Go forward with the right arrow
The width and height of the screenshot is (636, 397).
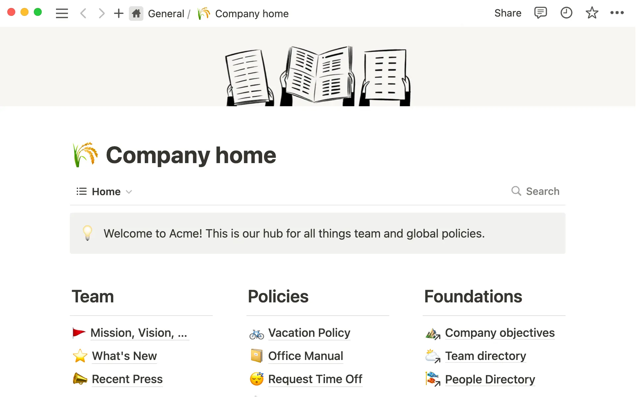click(101, 14)
